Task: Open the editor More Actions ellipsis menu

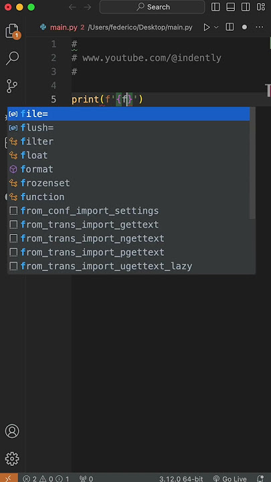Action: (260, 27)
